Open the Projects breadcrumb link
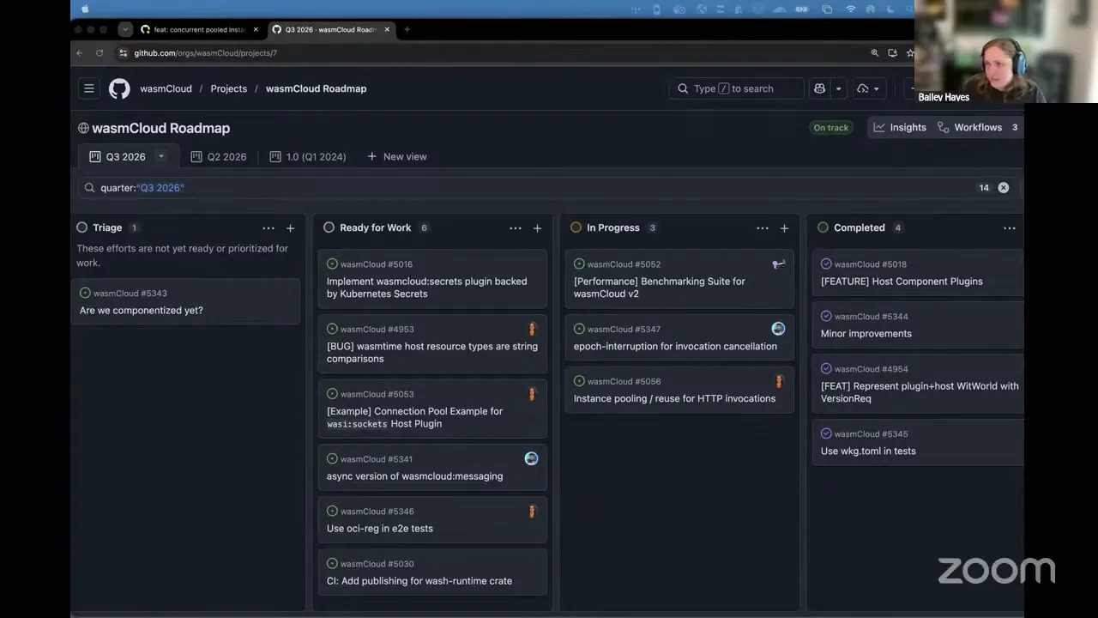The width and height of the screenshot is (1098, 618). 228,88
